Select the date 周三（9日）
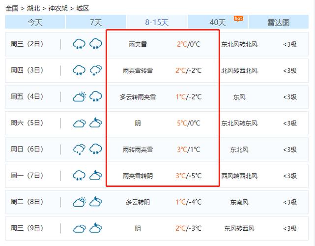This screenshot has height=246, width=315. click(27, 228)
